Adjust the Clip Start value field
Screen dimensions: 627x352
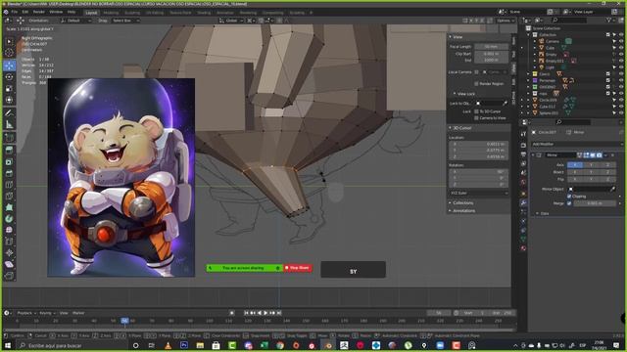pyautogui.click(x=491, y=54)
